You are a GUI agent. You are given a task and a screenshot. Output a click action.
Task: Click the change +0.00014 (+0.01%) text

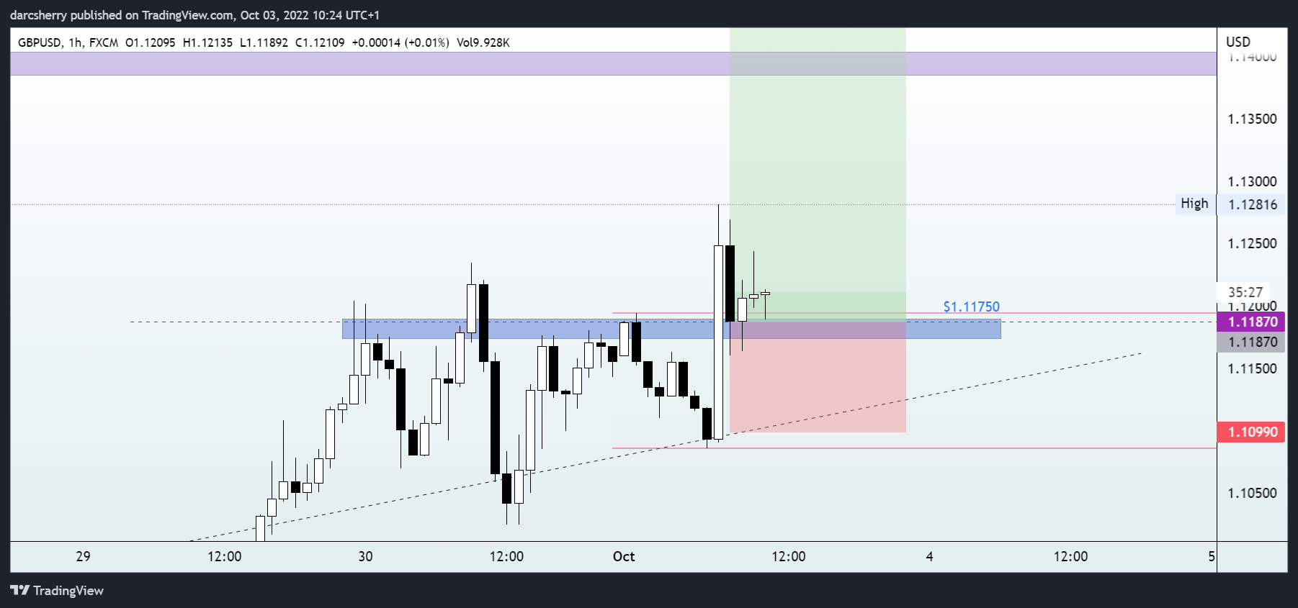pos(400,42)
